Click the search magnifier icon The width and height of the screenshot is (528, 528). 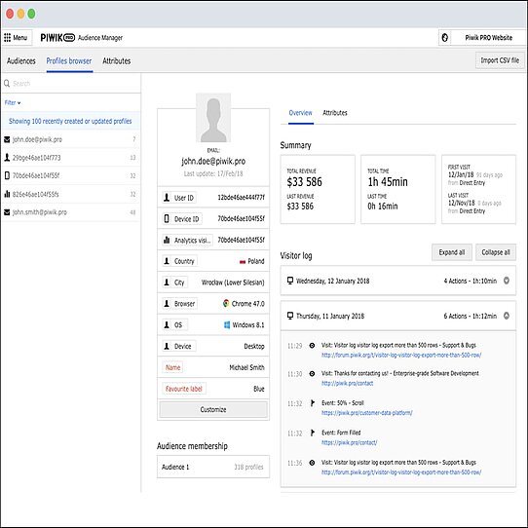coord(7,83)
